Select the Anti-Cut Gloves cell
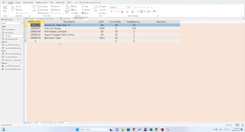Viewport: 245px width, 132px height. pyautogui.click(x=70, y=28)
